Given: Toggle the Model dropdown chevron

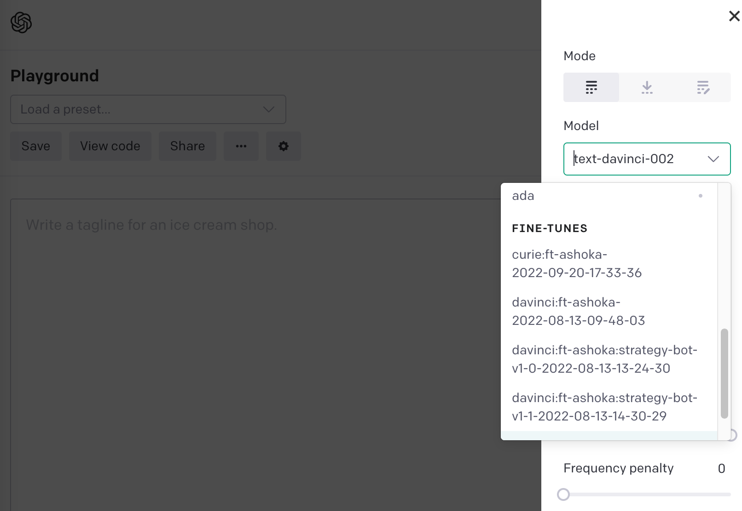Looking at the screenshot, I should tap(713, 159).
